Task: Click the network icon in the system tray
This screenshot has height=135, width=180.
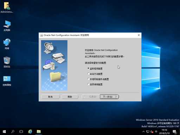Action: 148,132
